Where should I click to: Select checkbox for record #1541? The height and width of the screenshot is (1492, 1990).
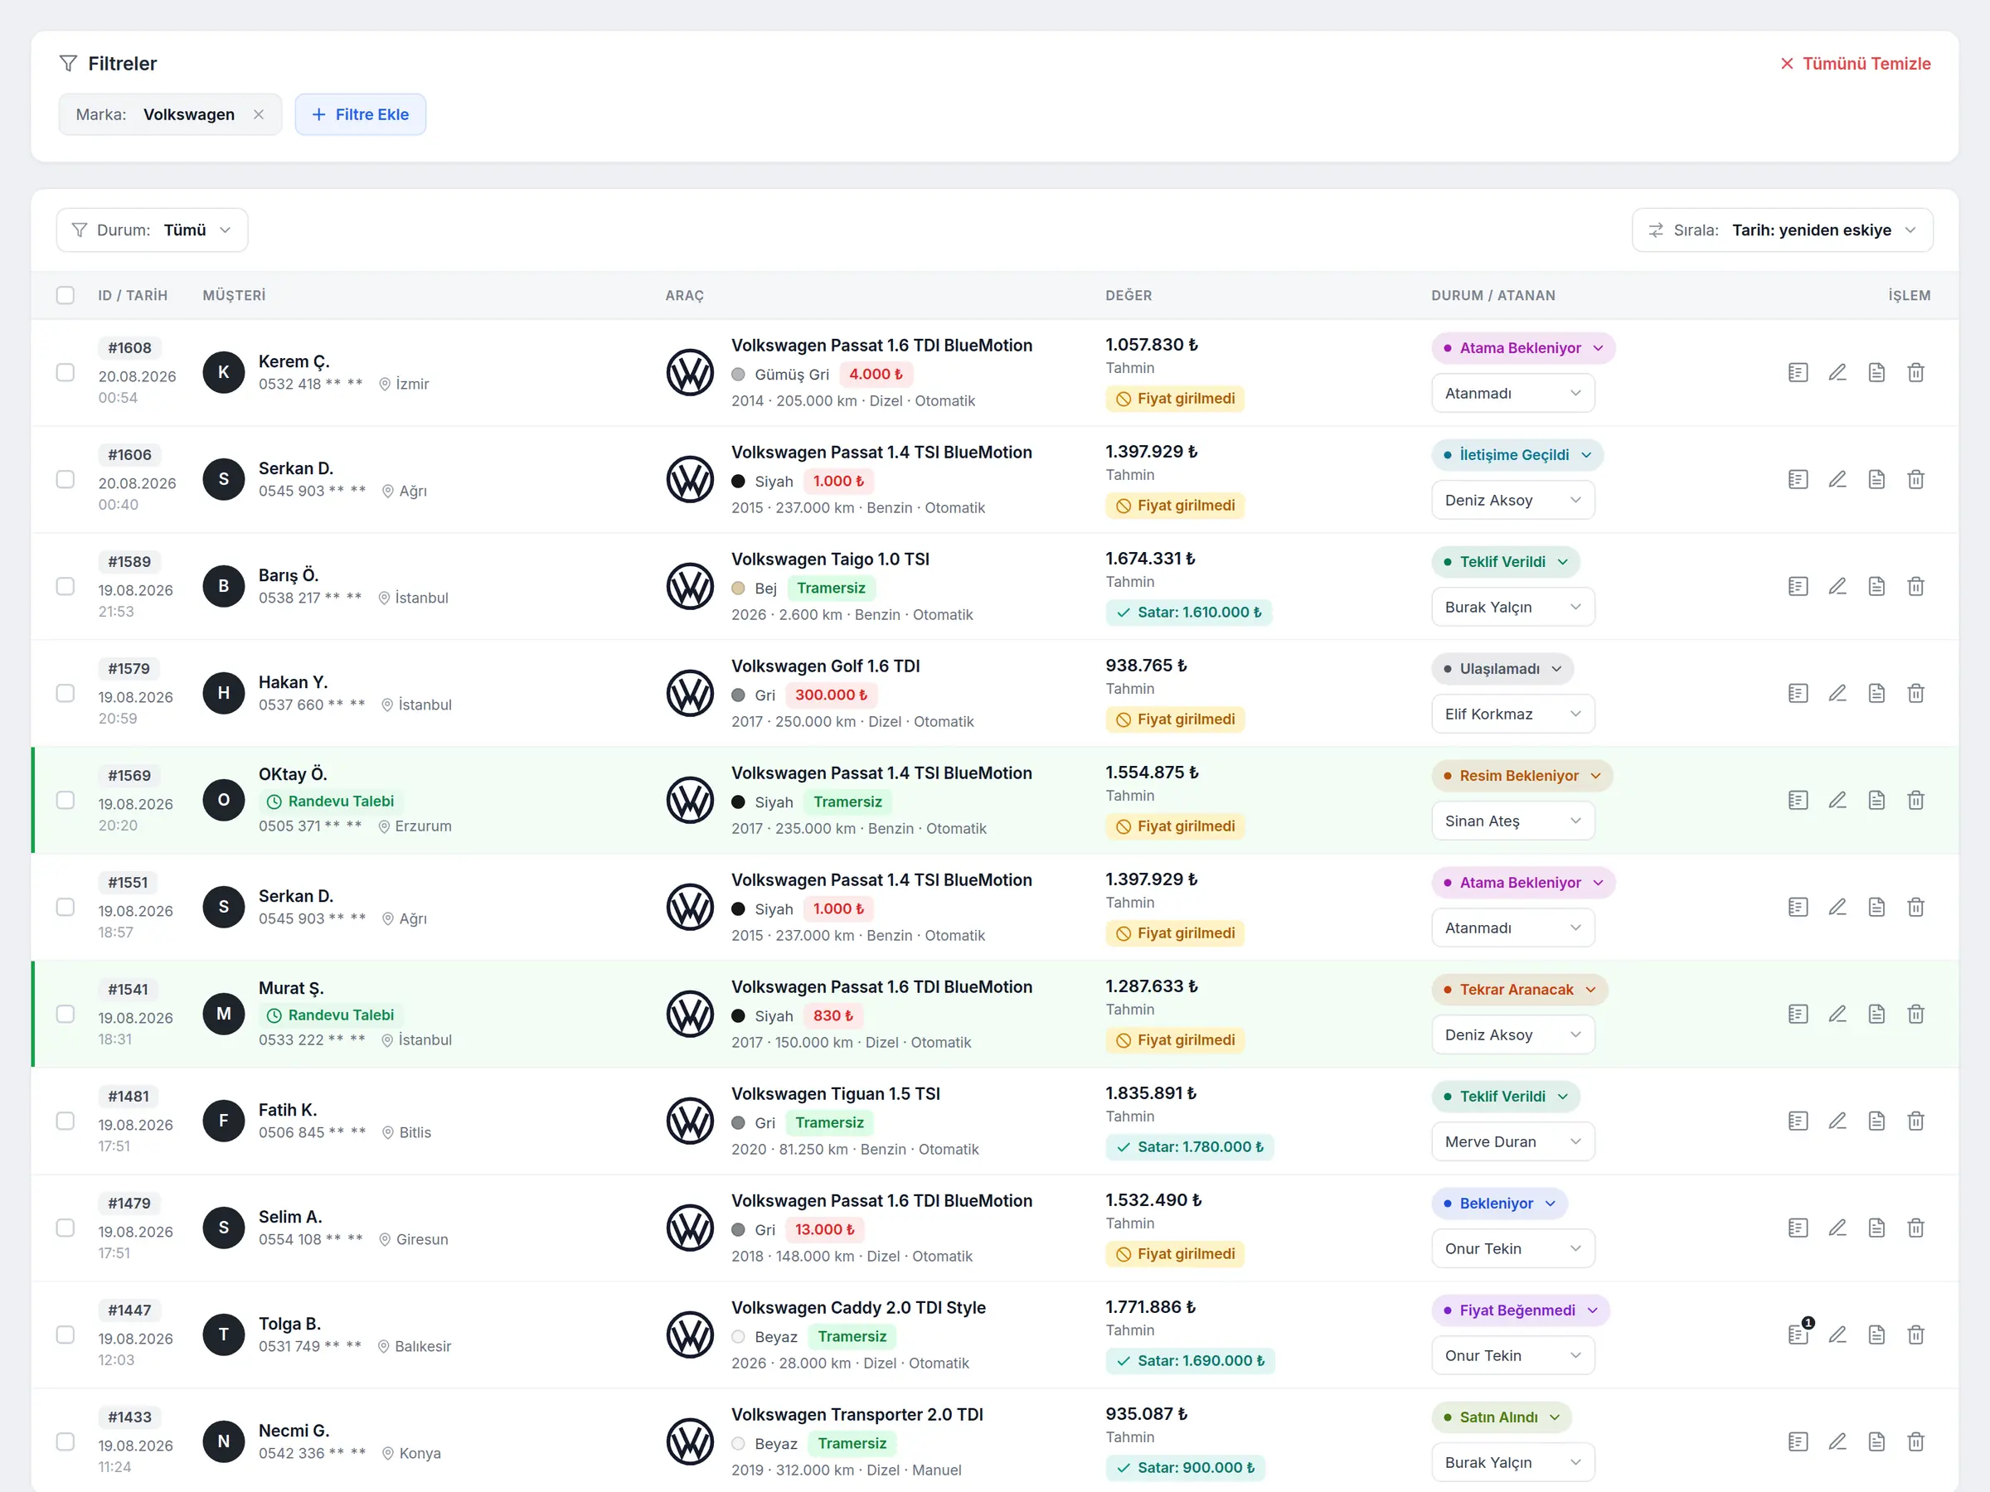66,1015
